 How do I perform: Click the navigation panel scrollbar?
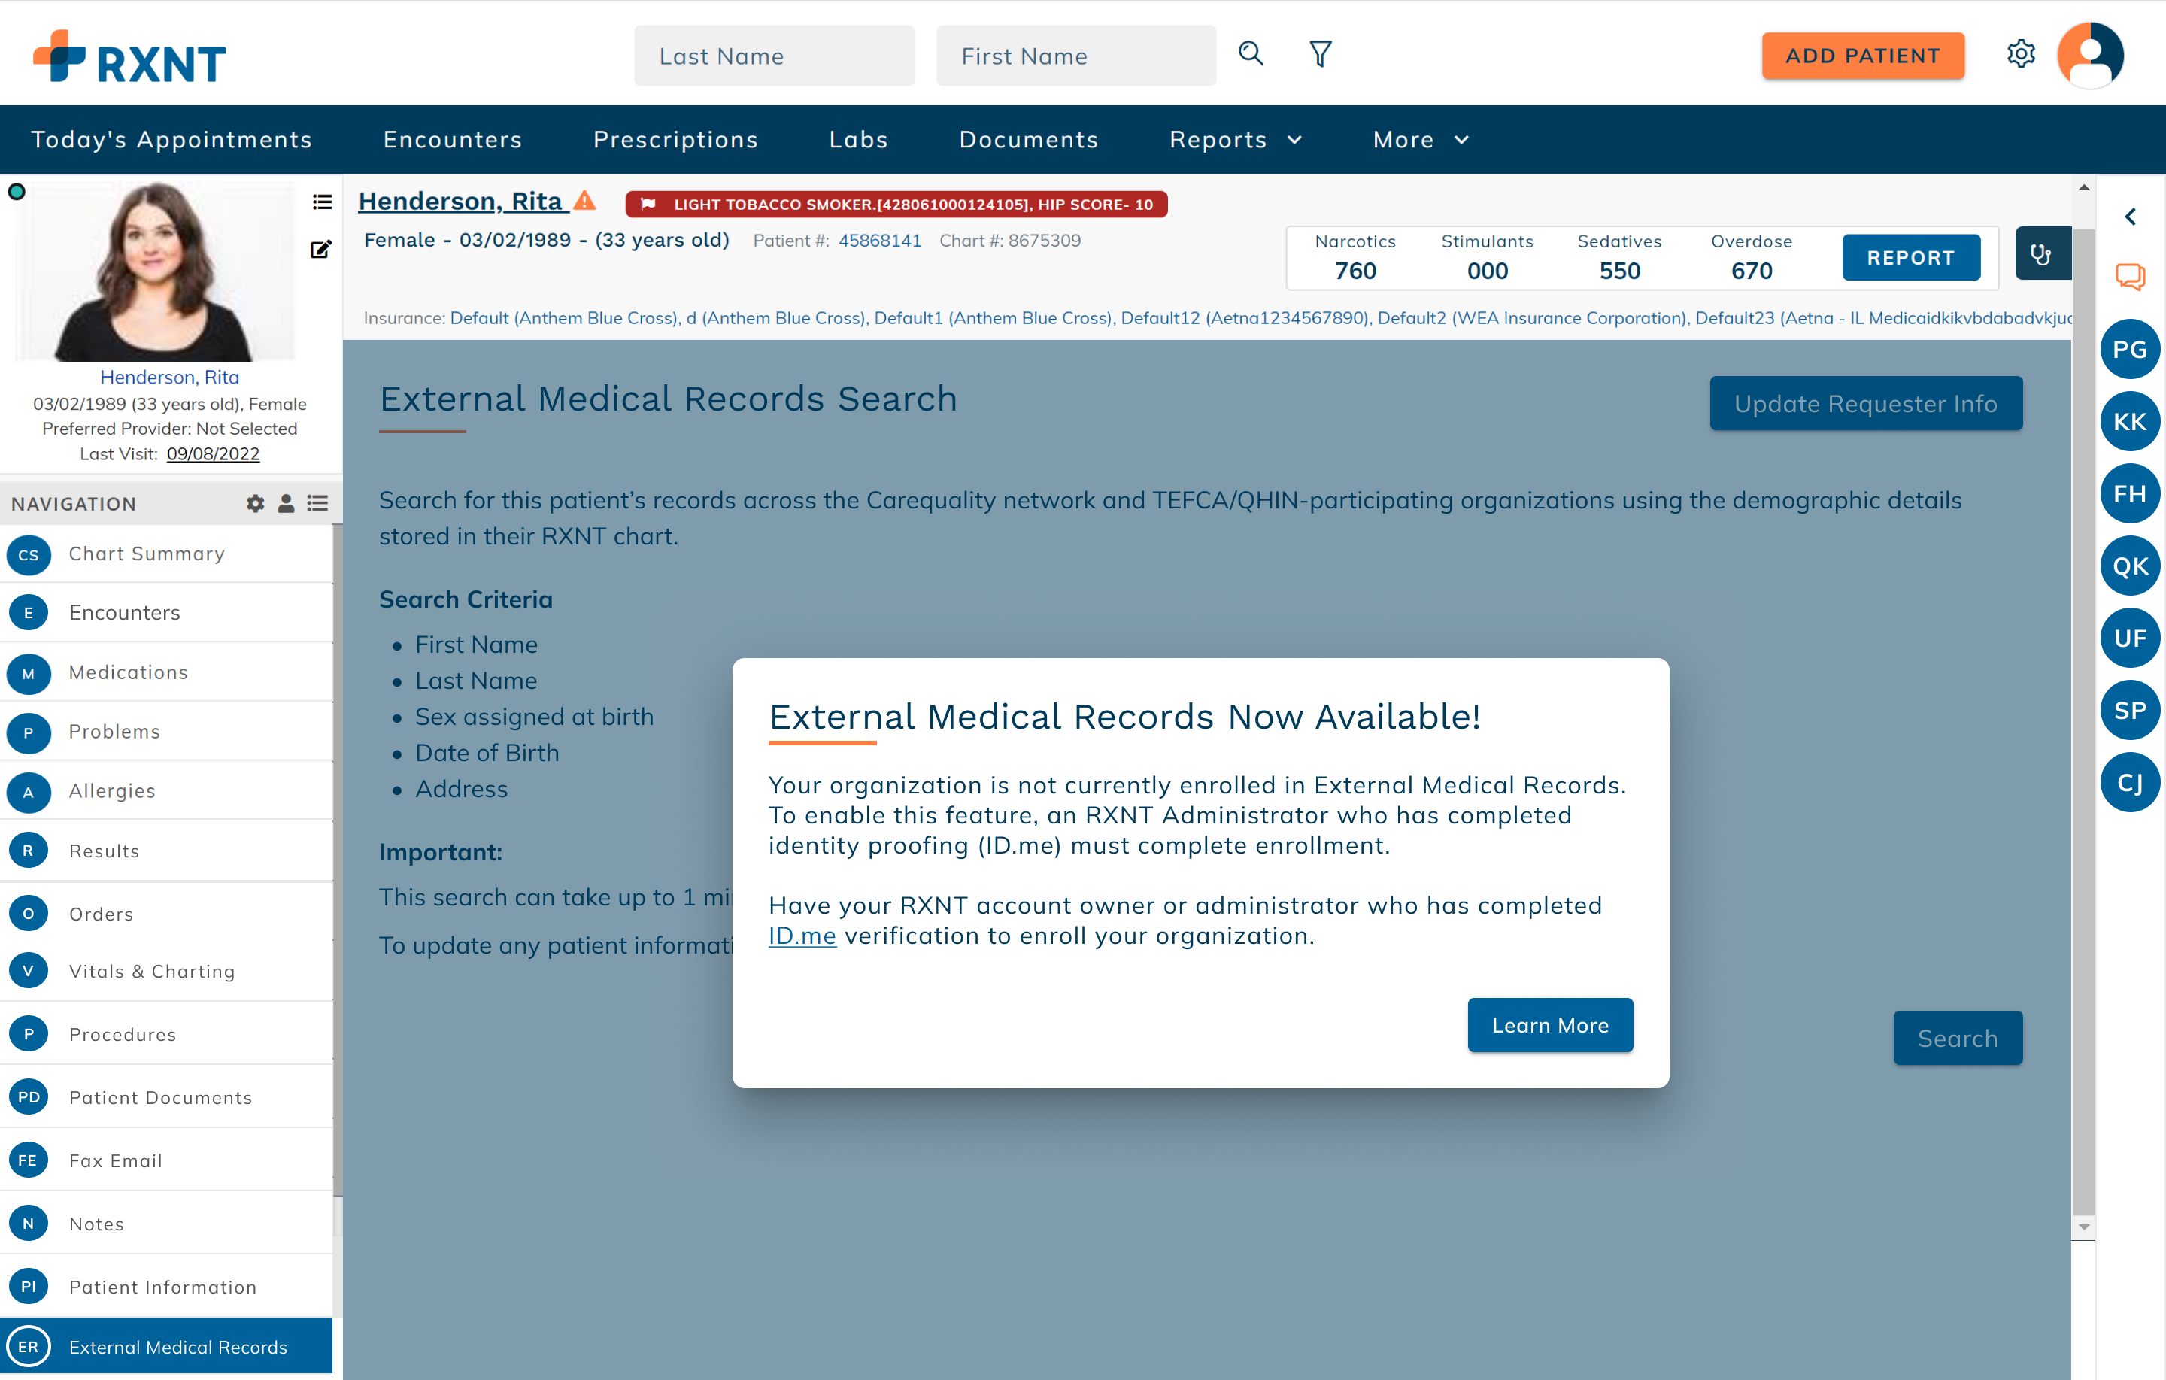338,859
